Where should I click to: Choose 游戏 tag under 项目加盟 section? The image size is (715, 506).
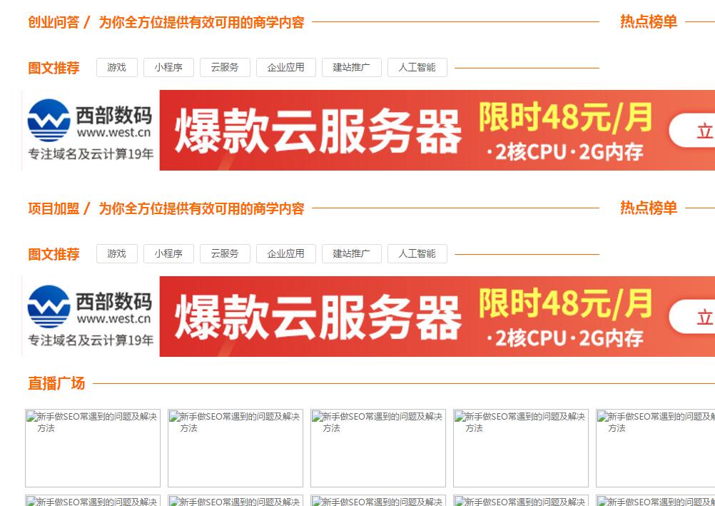117,253
